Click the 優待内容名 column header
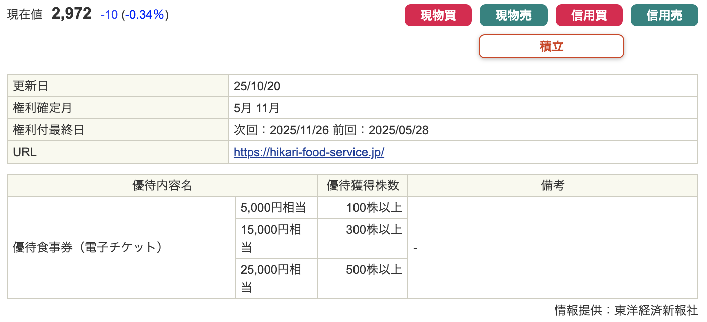The image size is (707, 322). (x=162, y=185)
